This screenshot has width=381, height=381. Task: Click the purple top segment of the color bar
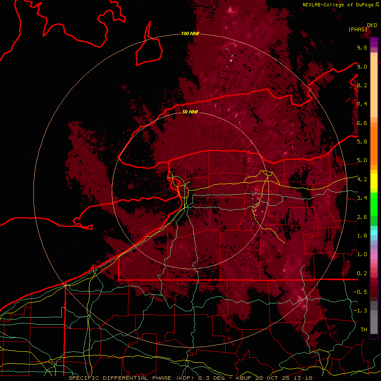point(374,42)
